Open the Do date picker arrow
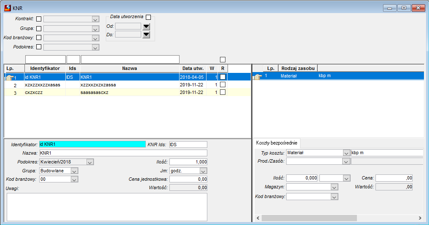 point(146,35)
